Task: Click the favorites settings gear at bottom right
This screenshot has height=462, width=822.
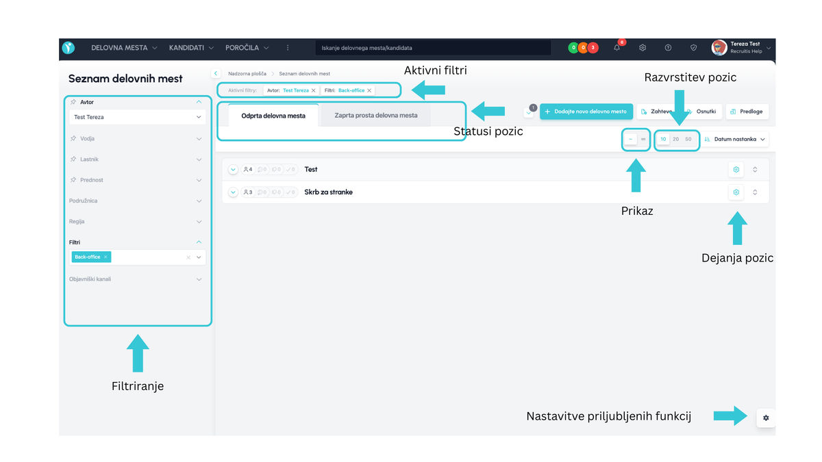Action: (766, 418)
